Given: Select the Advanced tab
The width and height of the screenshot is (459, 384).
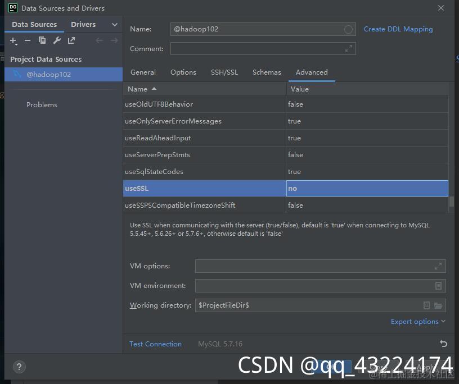Looking at the screenshot, I should (312, 72).
